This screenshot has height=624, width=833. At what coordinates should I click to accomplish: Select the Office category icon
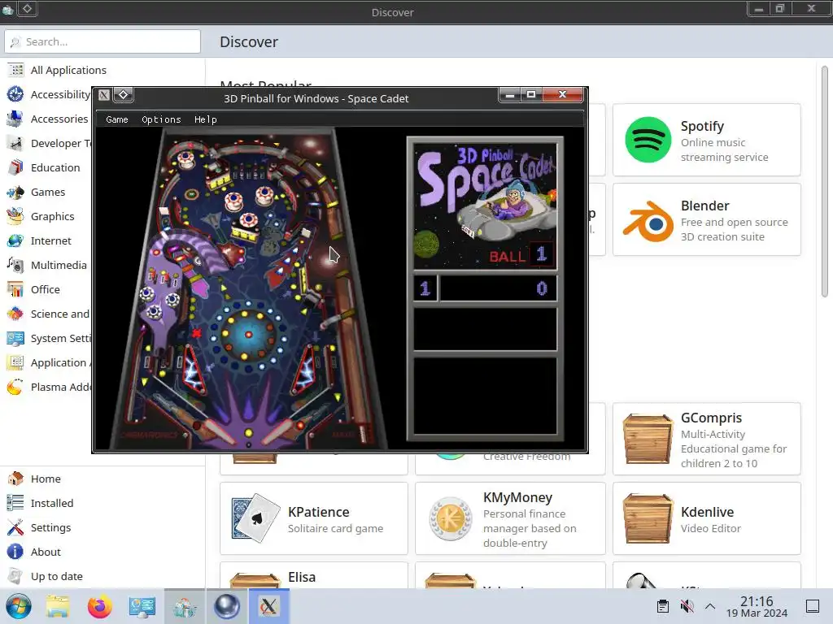coord(15,290)
